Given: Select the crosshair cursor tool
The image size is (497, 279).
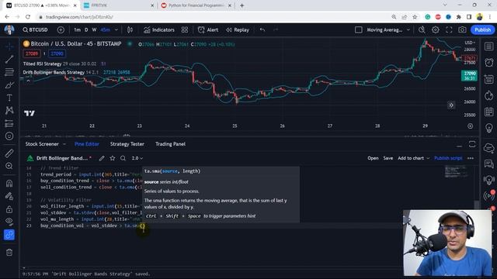Looking at the screenshot, I should pos(9,46).
